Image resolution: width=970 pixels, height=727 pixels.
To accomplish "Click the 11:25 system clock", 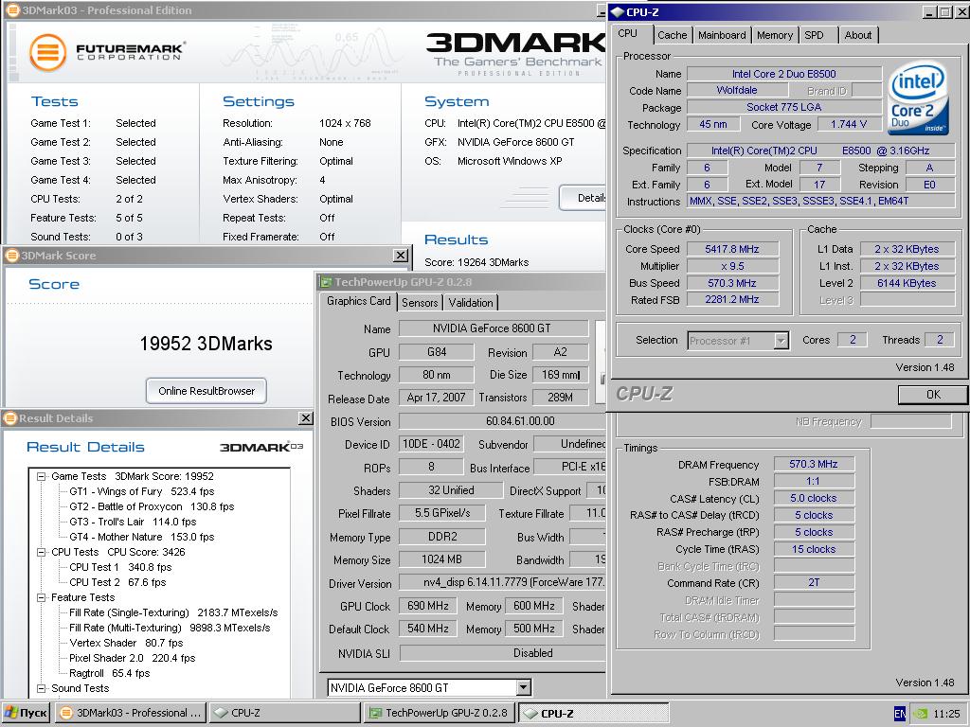I will [x=946, y=714].
